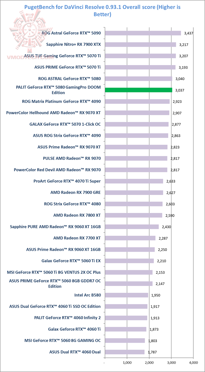Click the 1,950 score value
The width and height of the screenshot is (205, 372).
156,295
